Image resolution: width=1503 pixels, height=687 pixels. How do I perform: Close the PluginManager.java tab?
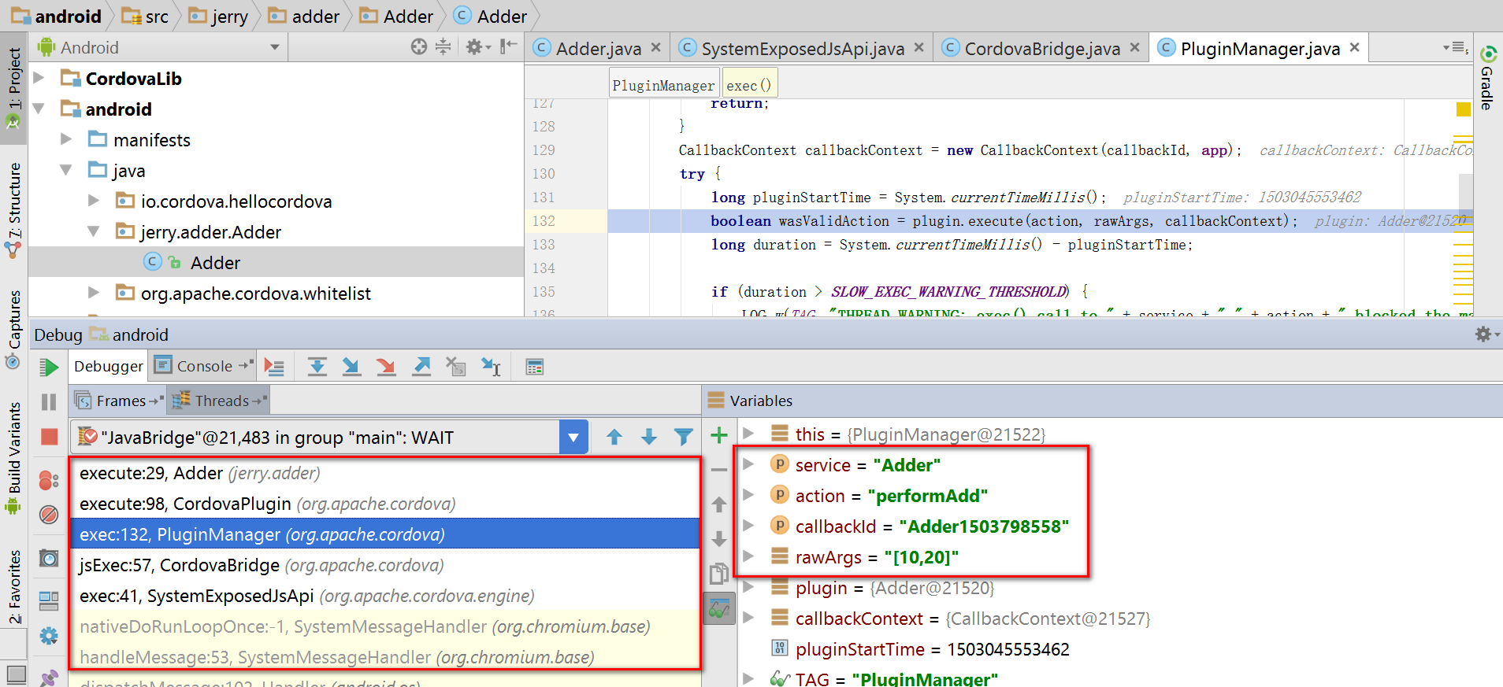1355,47
